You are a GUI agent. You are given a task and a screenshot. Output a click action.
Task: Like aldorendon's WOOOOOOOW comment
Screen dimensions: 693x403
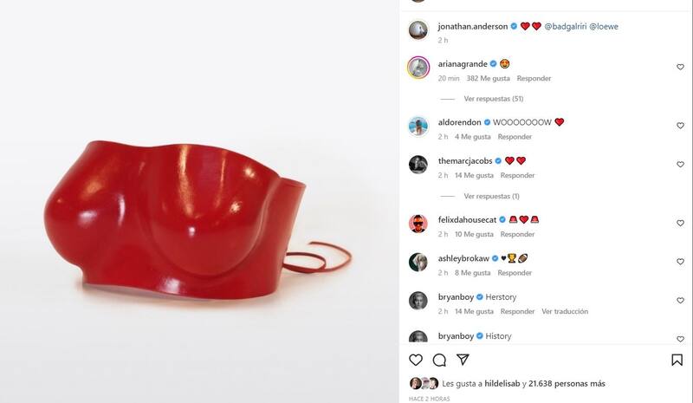point(680,126)
